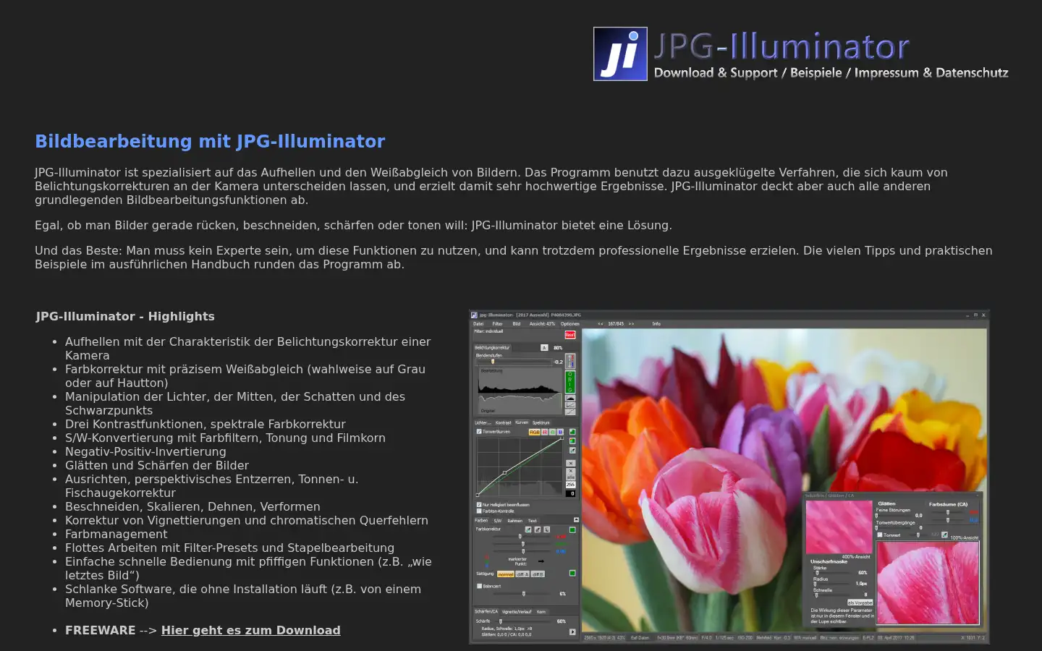Screen dimensions: 1042x651
Task: Click the paragraph starting "Egal, ob man Bilder"
Action: coord(353,225)
